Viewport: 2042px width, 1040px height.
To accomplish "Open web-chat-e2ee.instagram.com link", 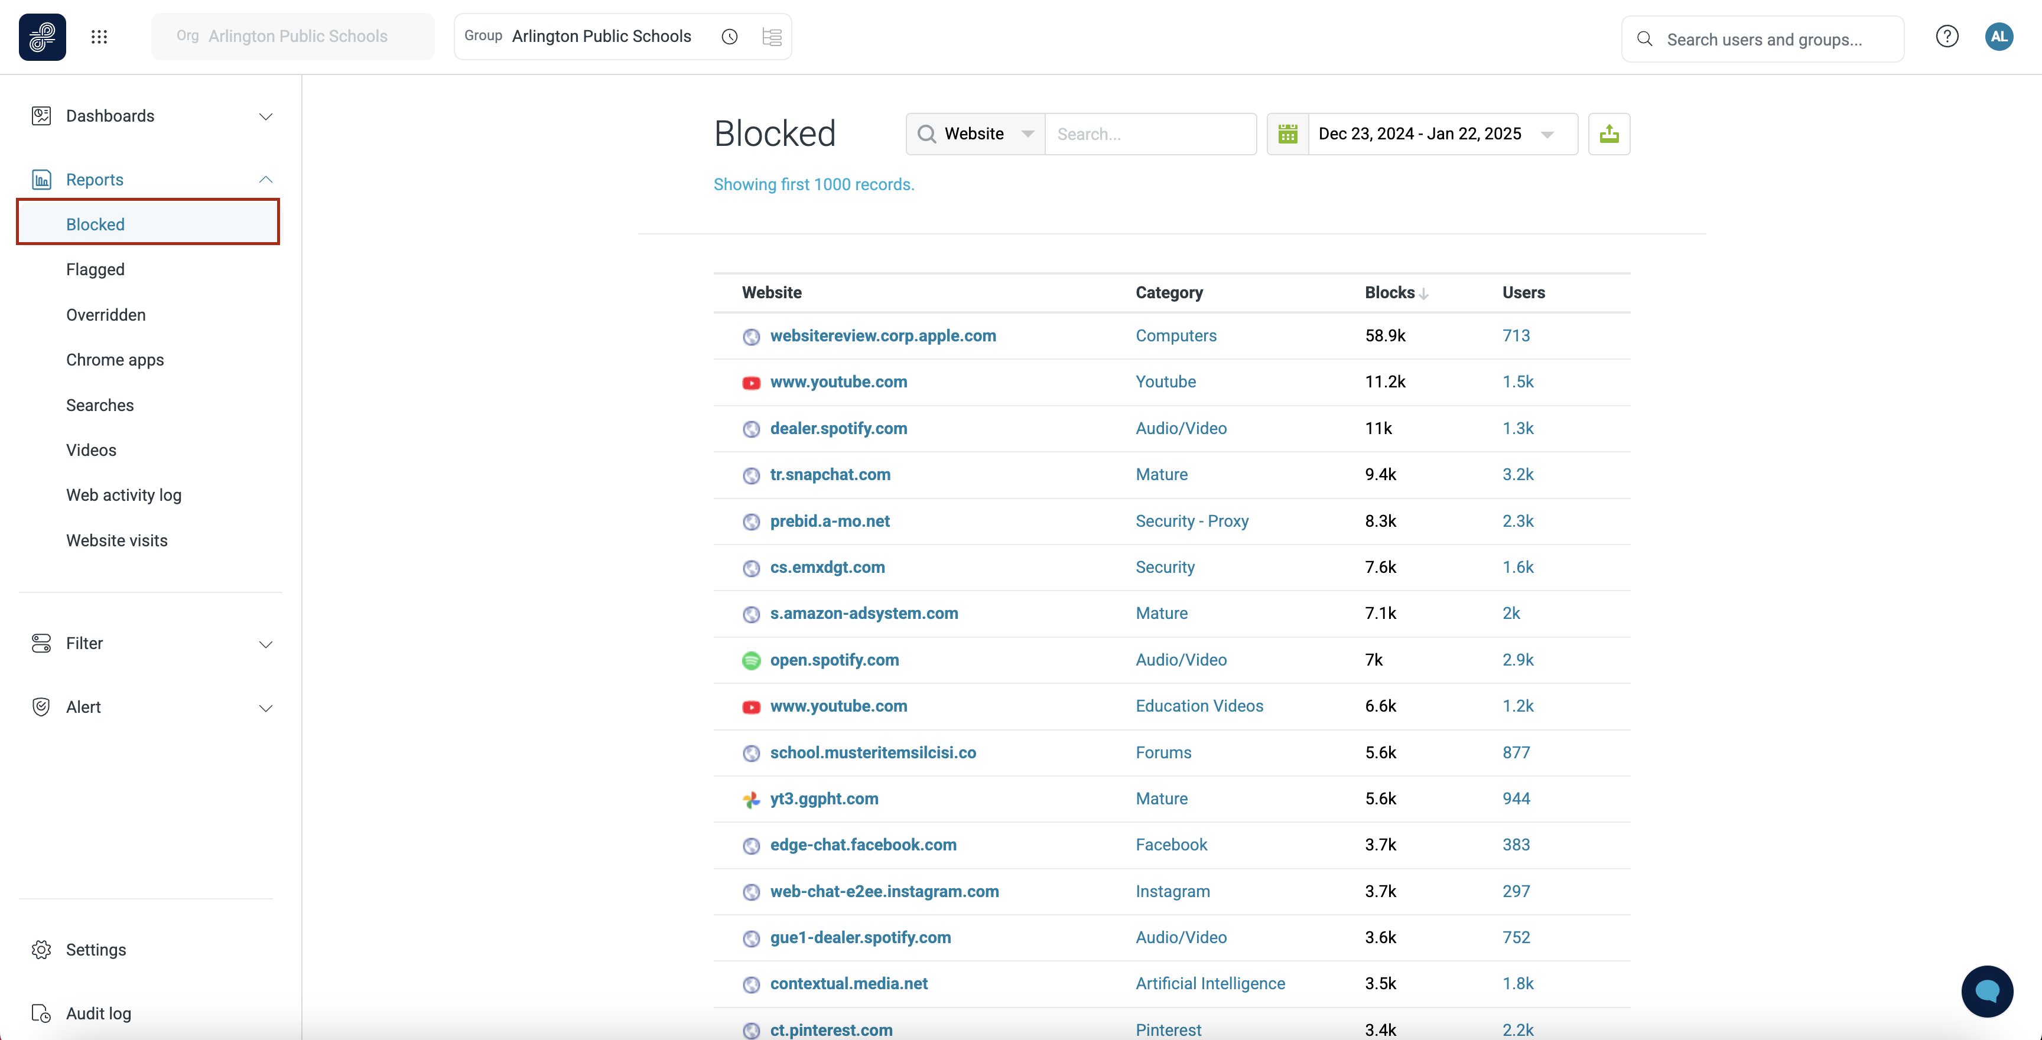I will point(884,891).
